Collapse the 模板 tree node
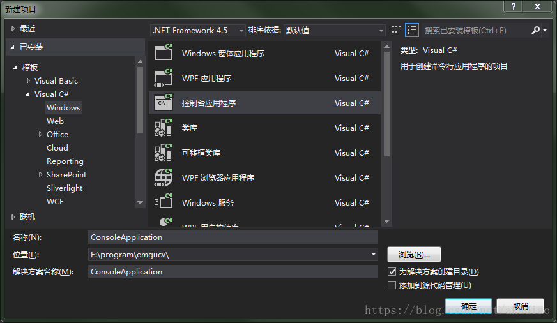Viewport: 557px width, 323px height. click(x=15, y=67)
